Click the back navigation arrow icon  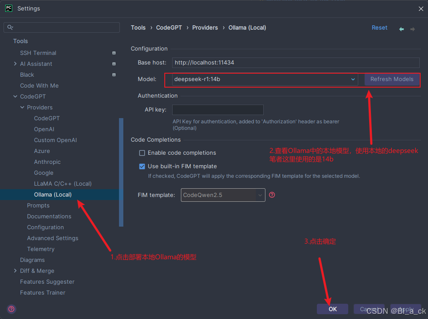(x=401, y=29)
